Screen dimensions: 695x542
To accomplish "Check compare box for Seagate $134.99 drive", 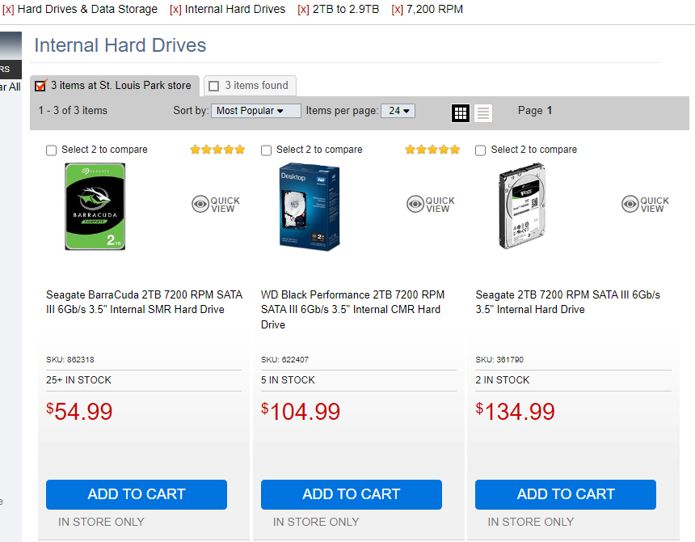I will [481, 150].
